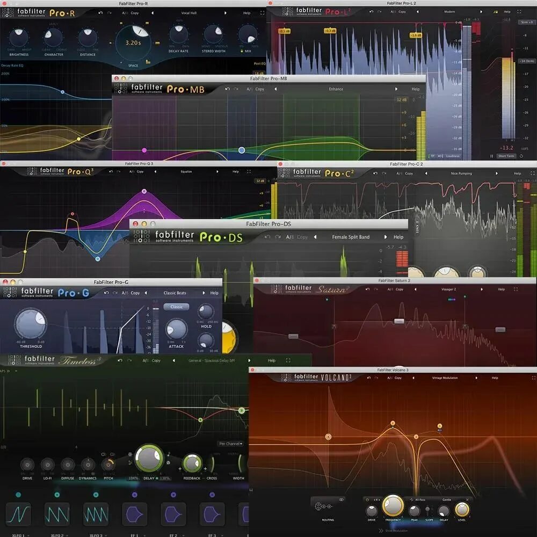This screenshot has height=537, width=537.
Task: Toggle Diffuse power button in Timeless 3
Action: pyautogui.click(x=68, y=465)
